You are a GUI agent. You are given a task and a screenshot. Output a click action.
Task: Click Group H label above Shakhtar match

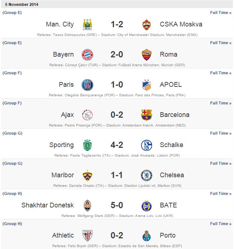12,193
